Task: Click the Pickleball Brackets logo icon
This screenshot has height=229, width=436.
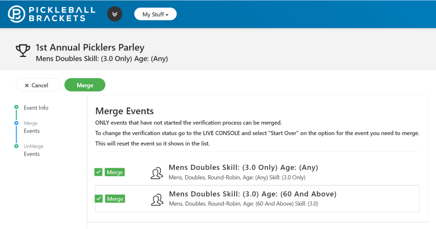Action: pos(17,14)
